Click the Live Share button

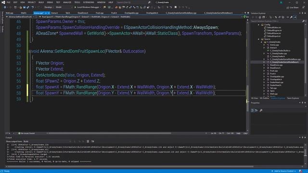[292, 8]
